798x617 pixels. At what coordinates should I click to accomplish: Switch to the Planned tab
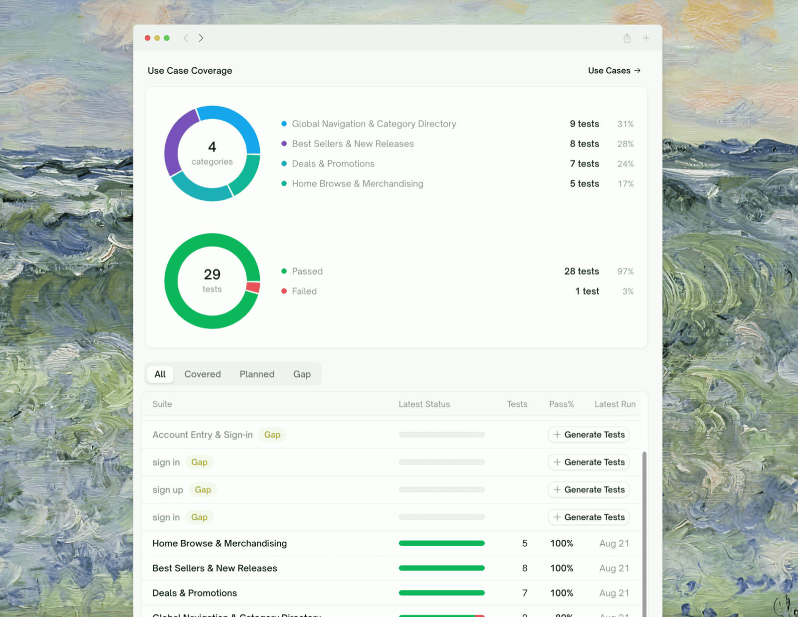(x=257, y=374)
